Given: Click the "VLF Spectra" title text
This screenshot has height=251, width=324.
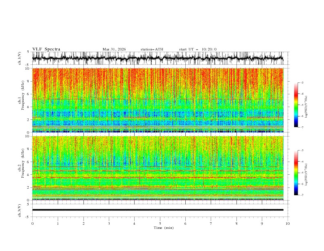Looking at the screenshot, I should tap(46, 49).
